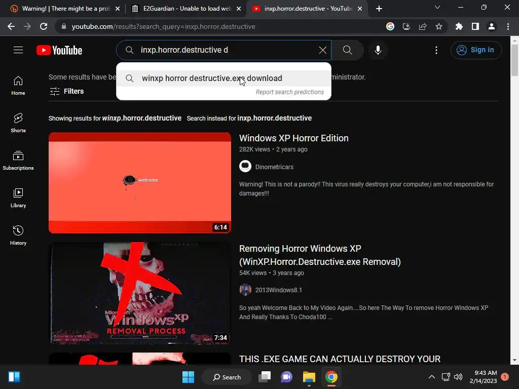Switch to the Warning! There might be a problem tab
This screenshot has height=389, width=519.
pos(66,9)
